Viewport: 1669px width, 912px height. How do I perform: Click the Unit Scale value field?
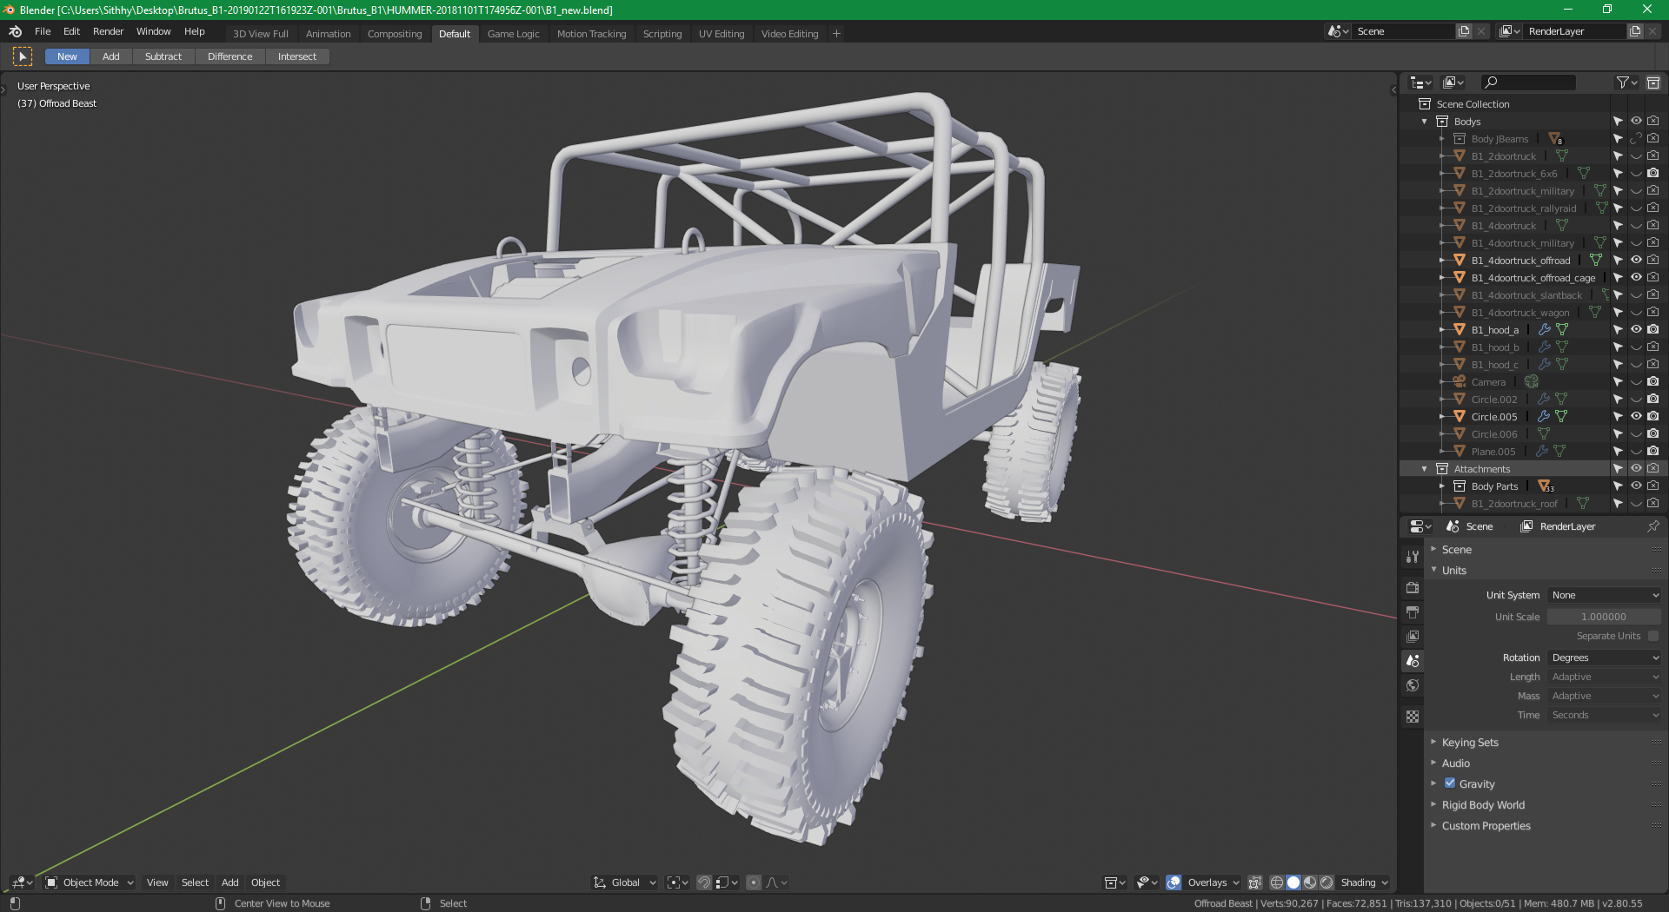pyautogui.click(x=1603, y=617)
